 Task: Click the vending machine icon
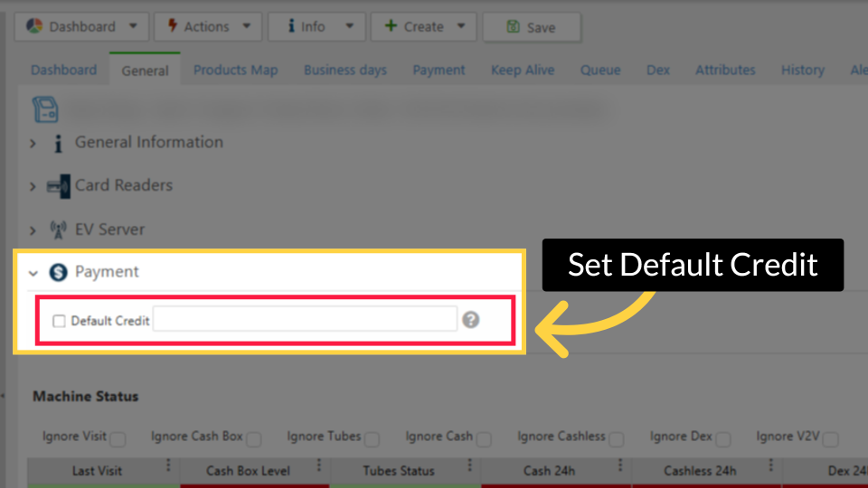coord(45,109)
